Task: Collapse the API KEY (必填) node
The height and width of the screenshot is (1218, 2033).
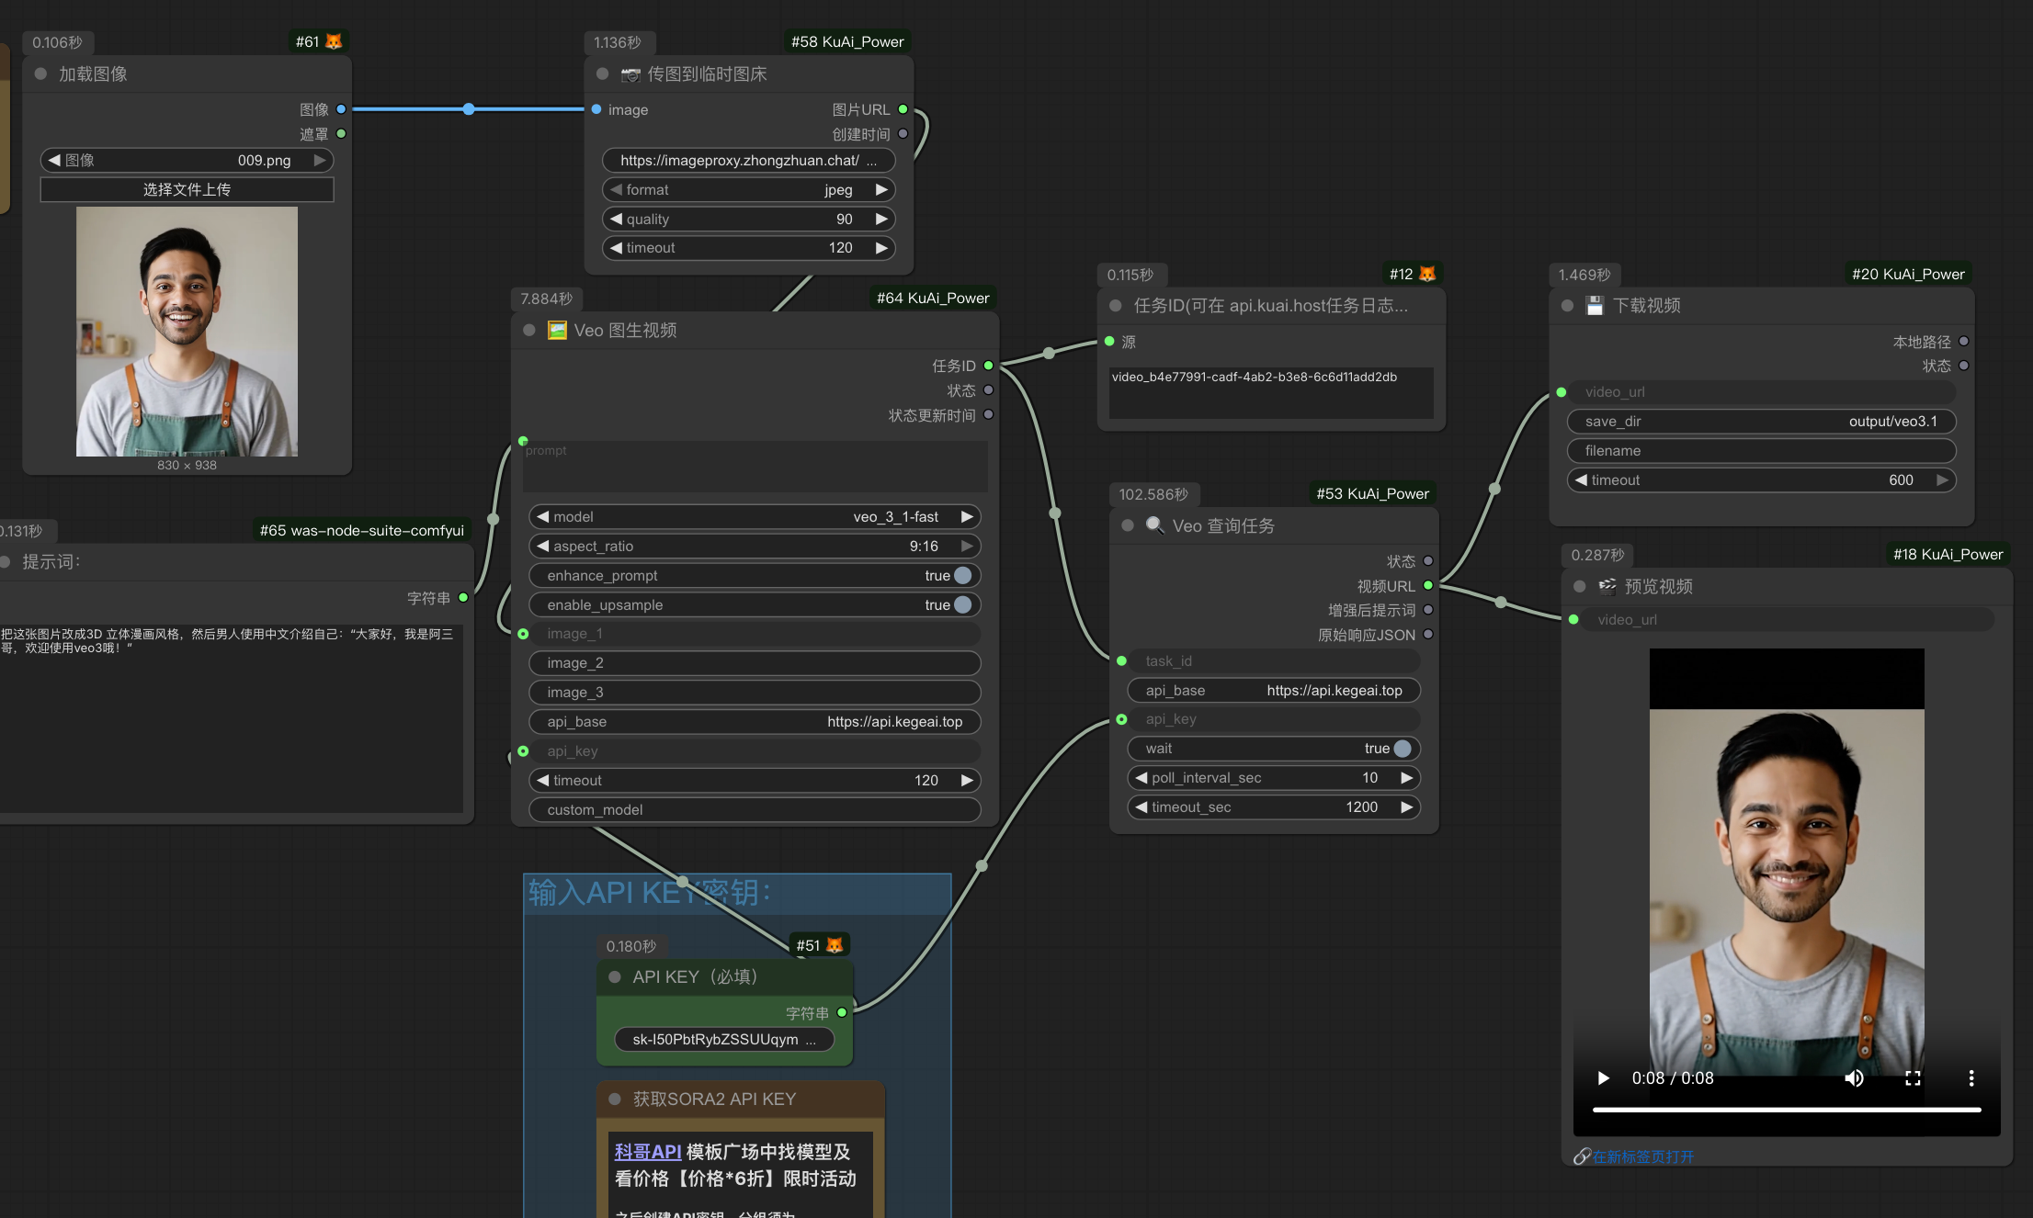Action: click(x=615, y=977)
